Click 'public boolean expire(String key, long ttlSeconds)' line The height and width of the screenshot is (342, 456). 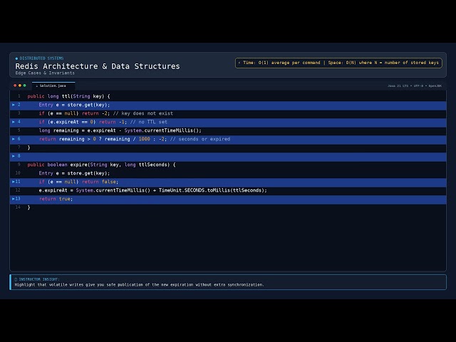[101, 165]
